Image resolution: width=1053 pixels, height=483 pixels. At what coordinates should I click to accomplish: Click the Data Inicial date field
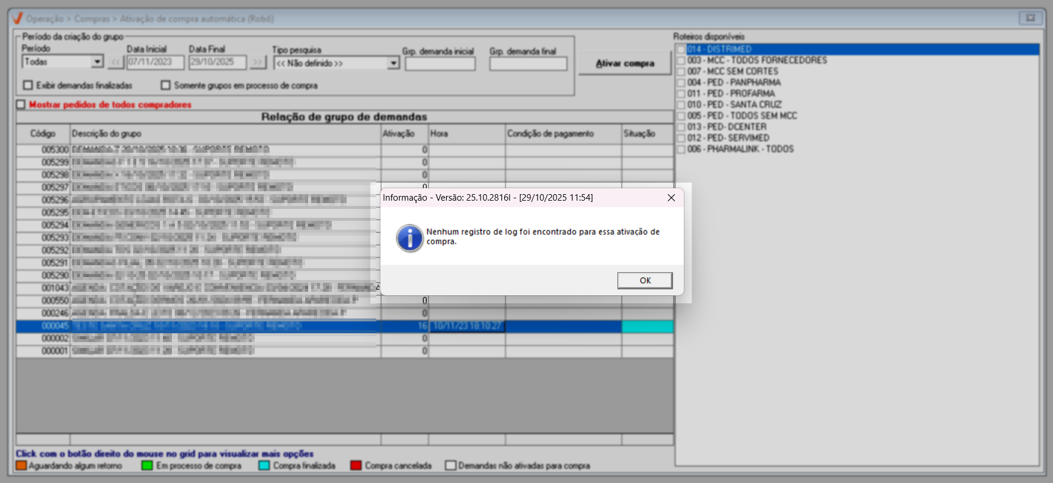[x=155, y=62]
